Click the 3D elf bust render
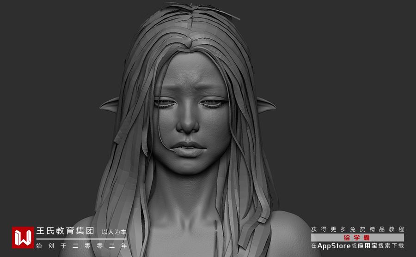This screenshot has height=257, width=416. (x=189, y=130)
